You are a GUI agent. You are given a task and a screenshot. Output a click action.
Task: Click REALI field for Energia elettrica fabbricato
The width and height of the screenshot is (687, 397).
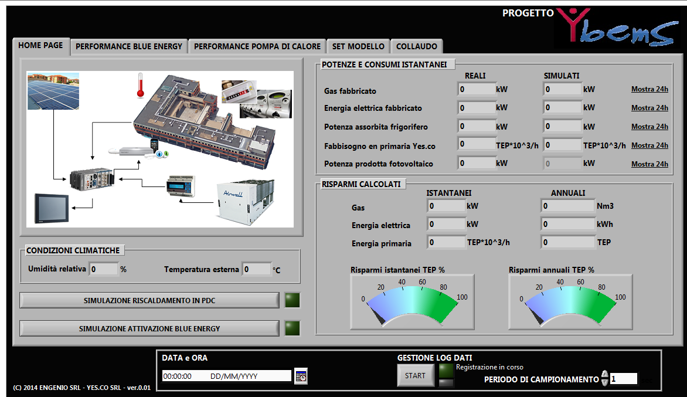[477, 108]
